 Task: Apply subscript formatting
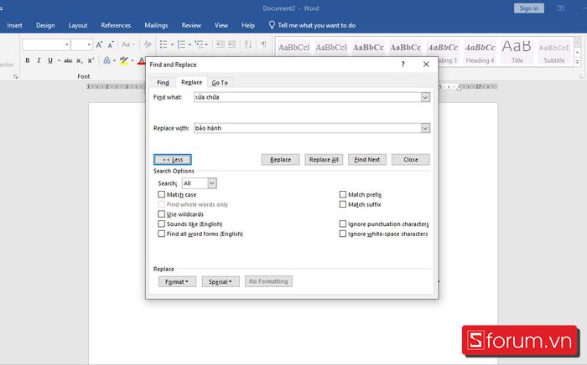[80, 60]
